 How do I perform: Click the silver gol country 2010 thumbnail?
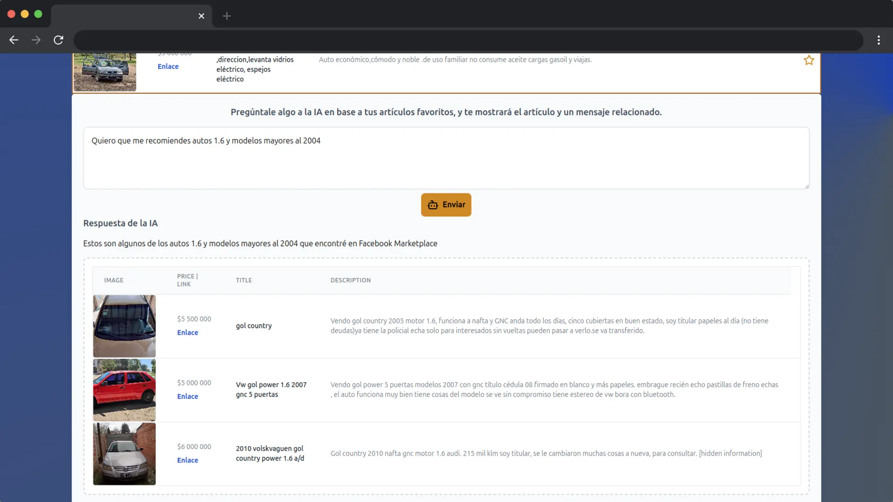124,453
